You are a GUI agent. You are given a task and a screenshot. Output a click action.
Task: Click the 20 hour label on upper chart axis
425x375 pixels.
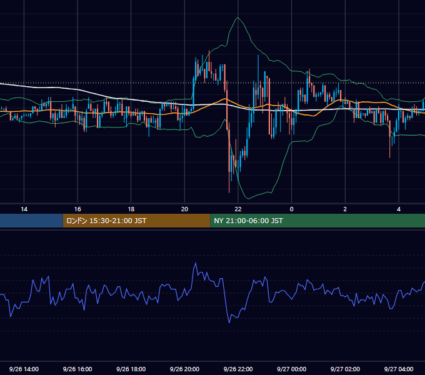point(184,209)
